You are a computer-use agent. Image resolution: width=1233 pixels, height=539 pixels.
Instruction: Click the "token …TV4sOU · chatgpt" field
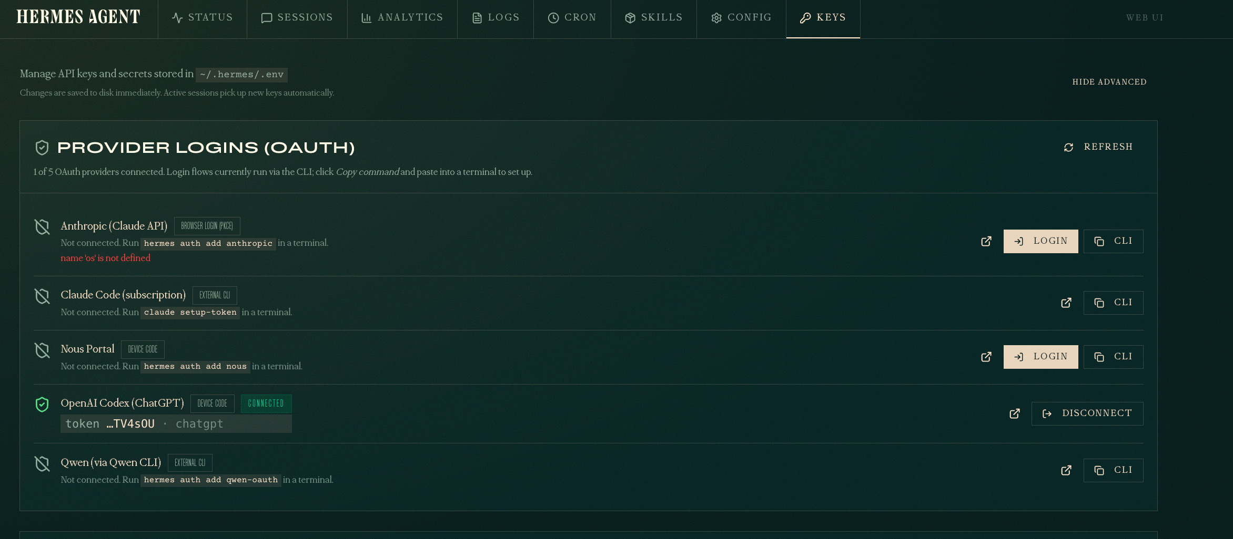pos(176,424)
